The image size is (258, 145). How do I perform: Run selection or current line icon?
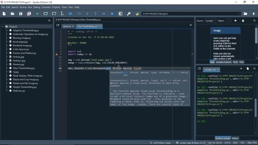(62, 14)
